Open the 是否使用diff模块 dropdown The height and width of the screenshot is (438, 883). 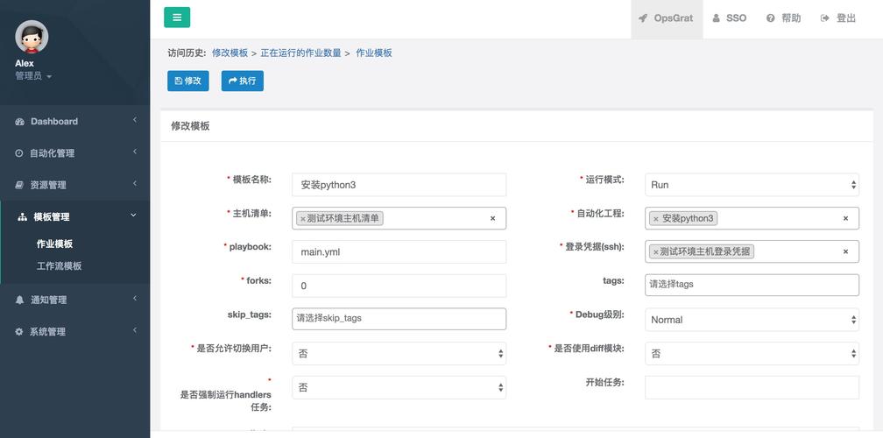point(752,354)
